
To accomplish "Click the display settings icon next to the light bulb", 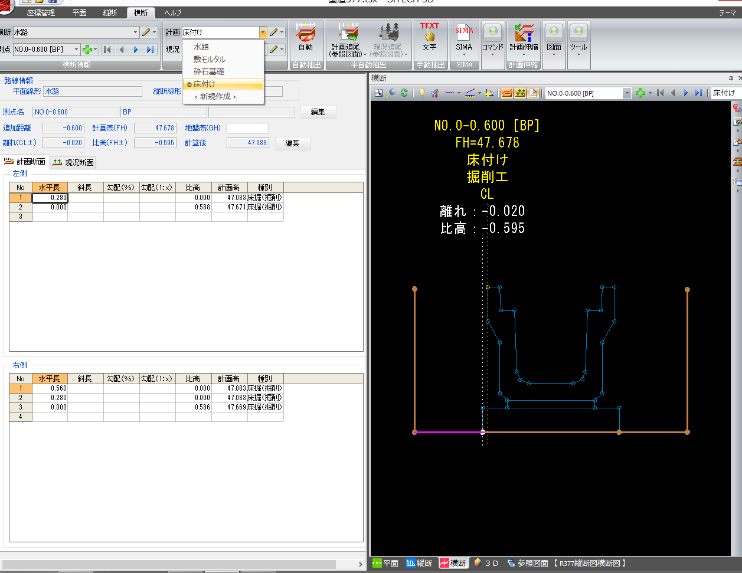I will tap(435, 93).
